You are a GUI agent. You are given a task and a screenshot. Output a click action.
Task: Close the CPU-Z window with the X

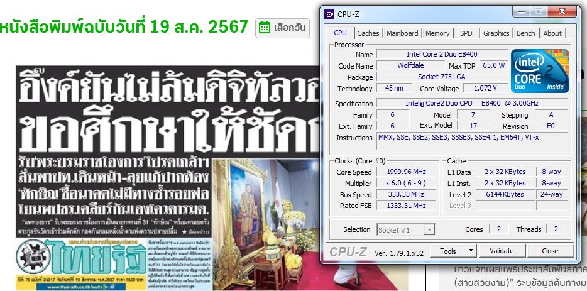click(x=562, y=13)
